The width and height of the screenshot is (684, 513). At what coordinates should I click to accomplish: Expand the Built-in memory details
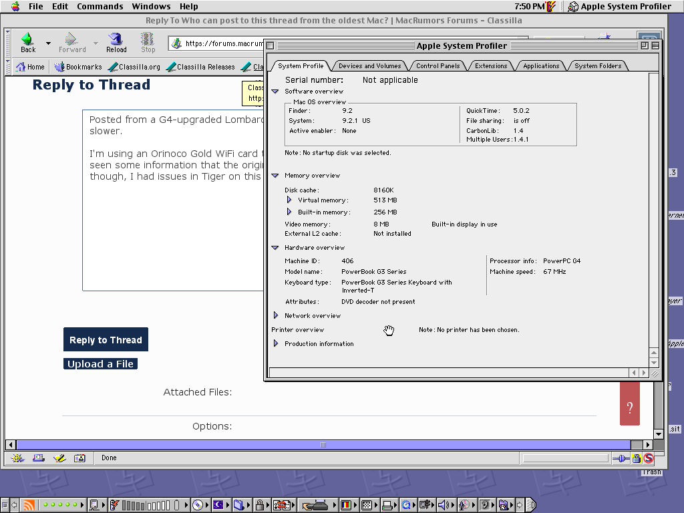[289, 212]
